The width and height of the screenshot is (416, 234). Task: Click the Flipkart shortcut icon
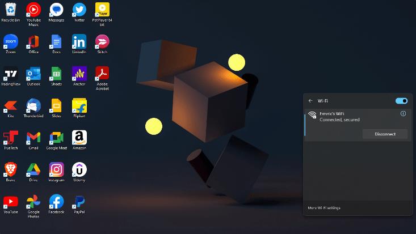pyautogui.click(x=79, y=108)
